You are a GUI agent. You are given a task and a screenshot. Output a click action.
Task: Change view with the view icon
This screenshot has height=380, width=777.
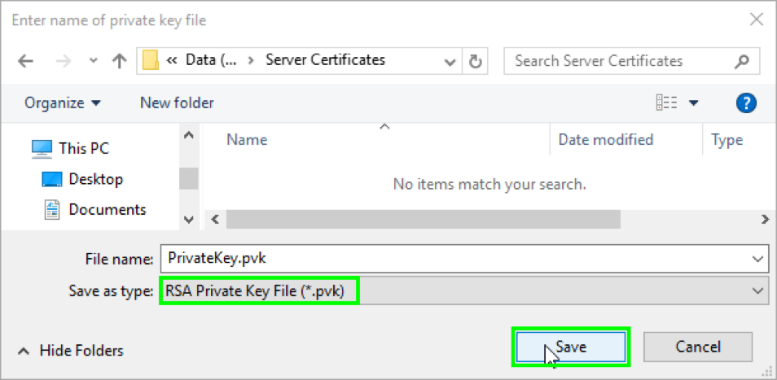667,103
